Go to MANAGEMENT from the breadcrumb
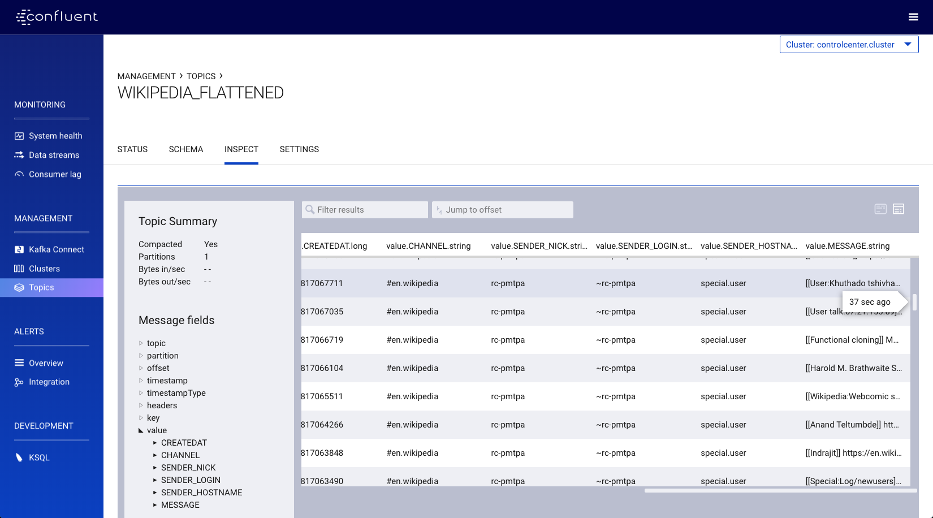Screen dimensions: 933x518 [x=146, y=76]
